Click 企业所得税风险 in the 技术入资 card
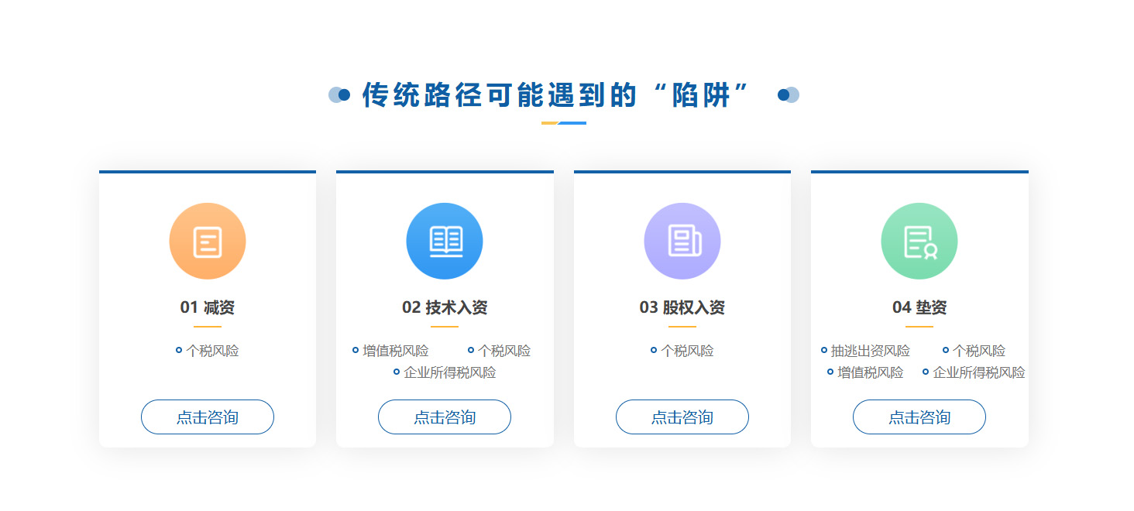The width and height of the screenshot is (1134, 511). point(449,372)
